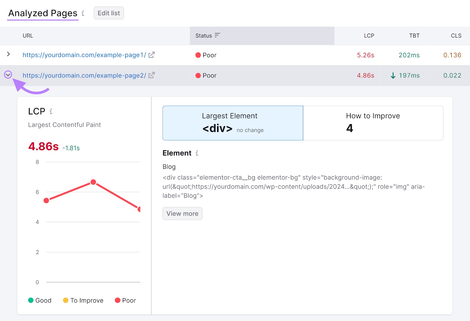Click the 5.26s LCP value
470x321 pixels.
(x=365, y=55)
